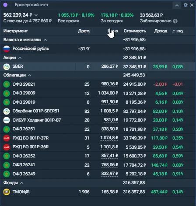The image size is (196, 206).
Task: Collapse the Облигации section
Action: (30, 75)
